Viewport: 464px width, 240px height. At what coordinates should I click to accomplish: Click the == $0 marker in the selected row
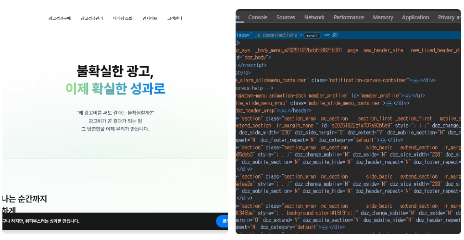[x=331, y=35]
